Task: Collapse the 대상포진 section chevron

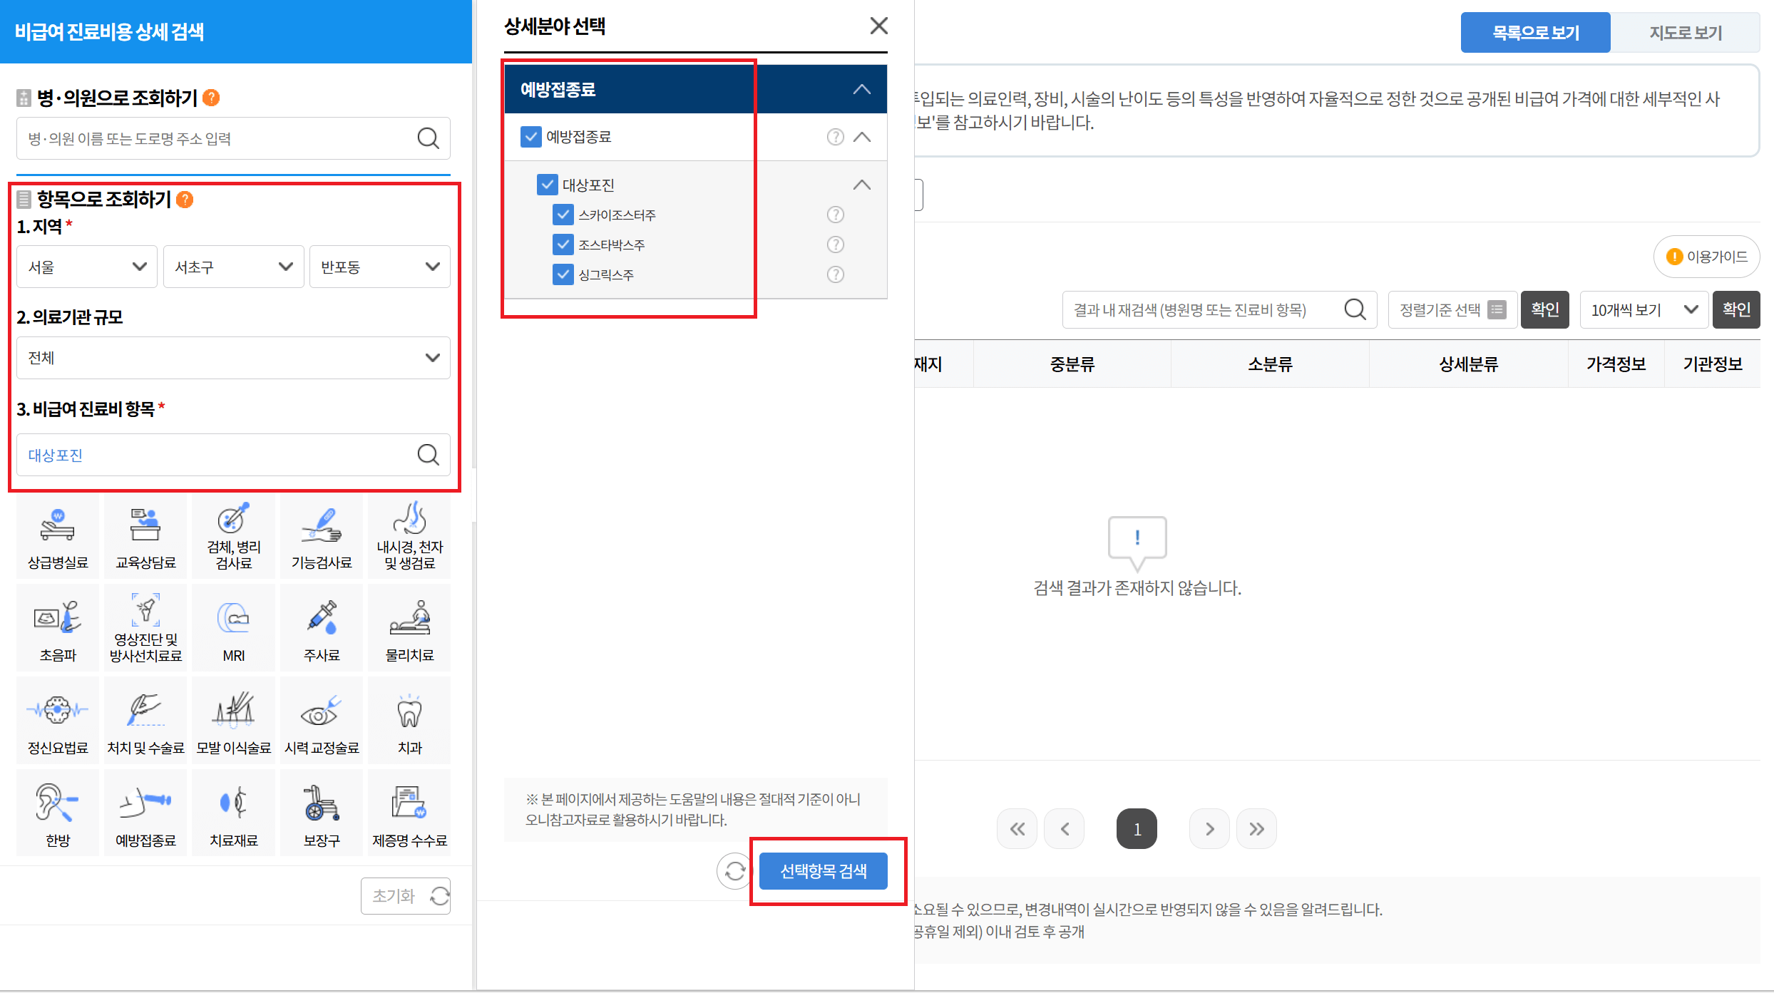Action: pyautogui.click(x=862, y=184)
